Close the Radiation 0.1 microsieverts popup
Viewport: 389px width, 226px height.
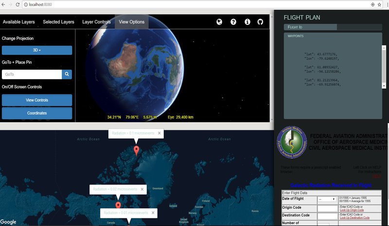[x=159, y=133]
